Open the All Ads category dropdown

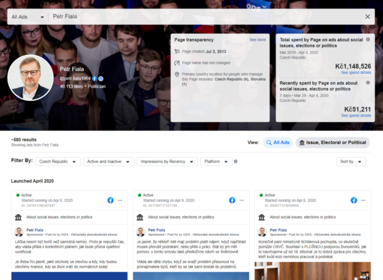click(28, 17)
